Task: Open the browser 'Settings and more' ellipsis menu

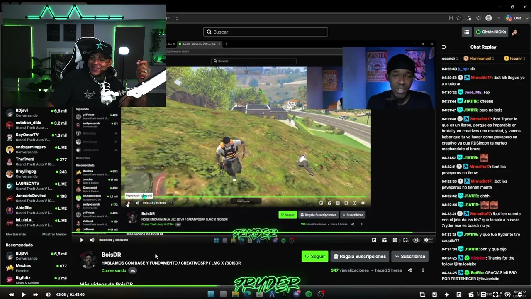Action: coord(499,18)
